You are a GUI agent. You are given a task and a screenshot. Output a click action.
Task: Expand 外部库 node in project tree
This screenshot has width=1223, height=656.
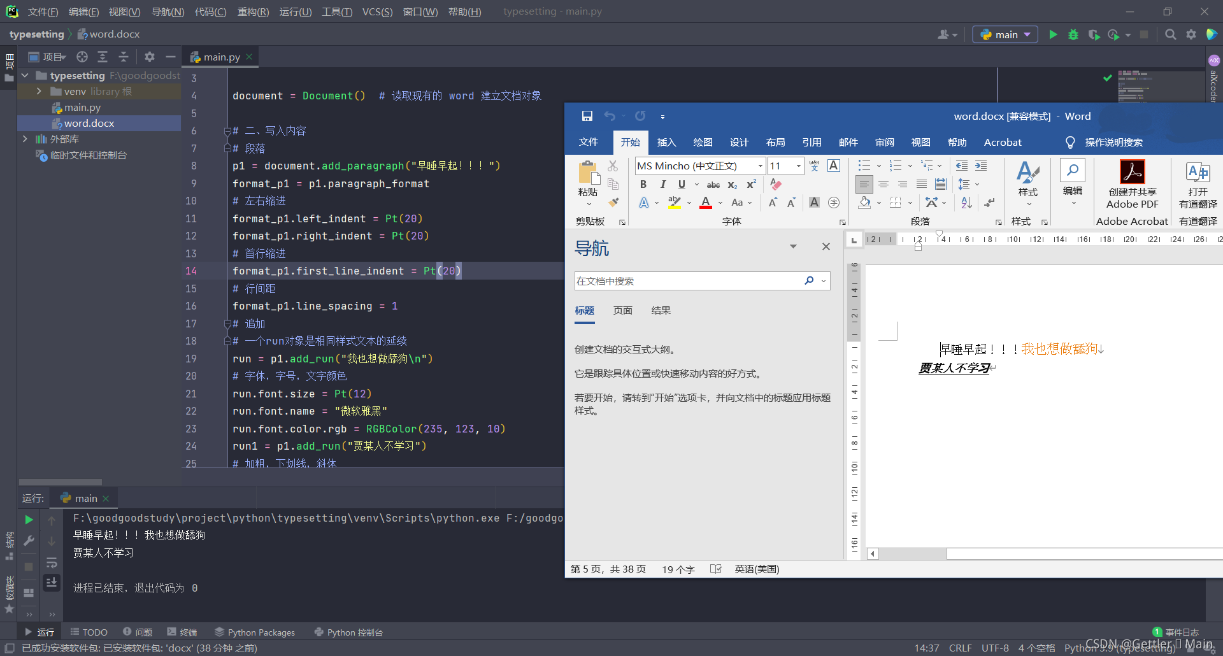tap(25, 139)
